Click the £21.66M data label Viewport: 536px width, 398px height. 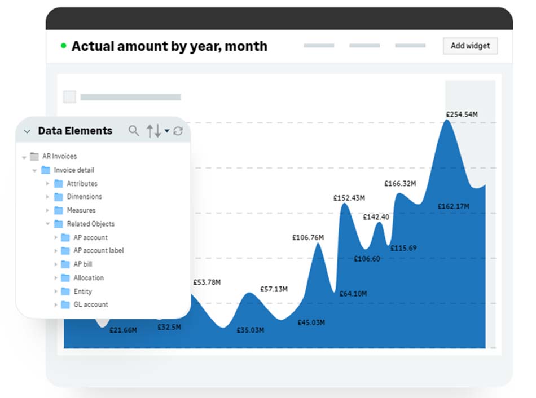(x=123, y=330)
